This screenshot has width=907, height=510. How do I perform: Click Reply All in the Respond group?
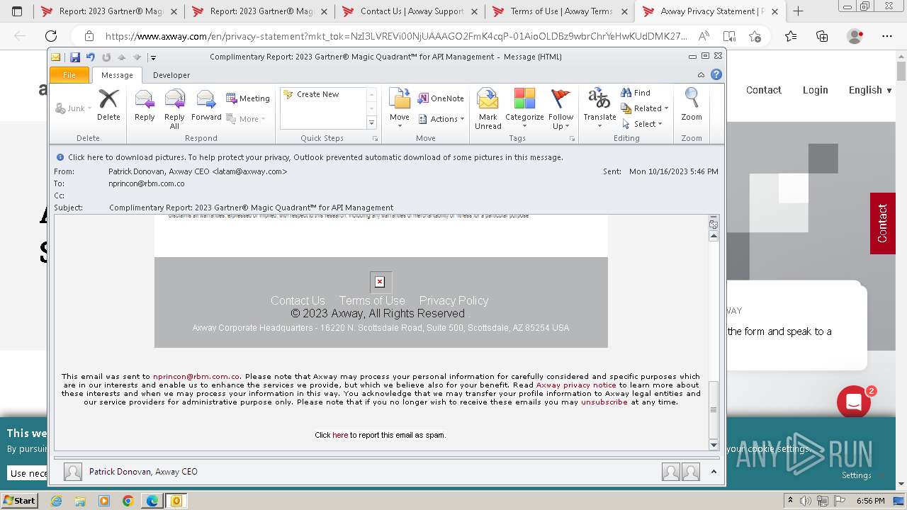click(x=174, y=109)
